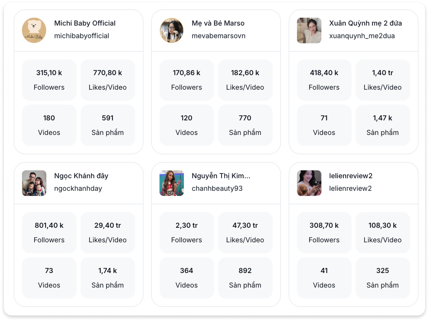Click 770,80 k Likes/Video tile

pos(108,80)
